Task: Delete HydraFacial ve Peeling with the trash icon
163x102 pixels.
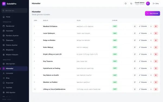Action: pyautogui.click(x=156, y=68)
